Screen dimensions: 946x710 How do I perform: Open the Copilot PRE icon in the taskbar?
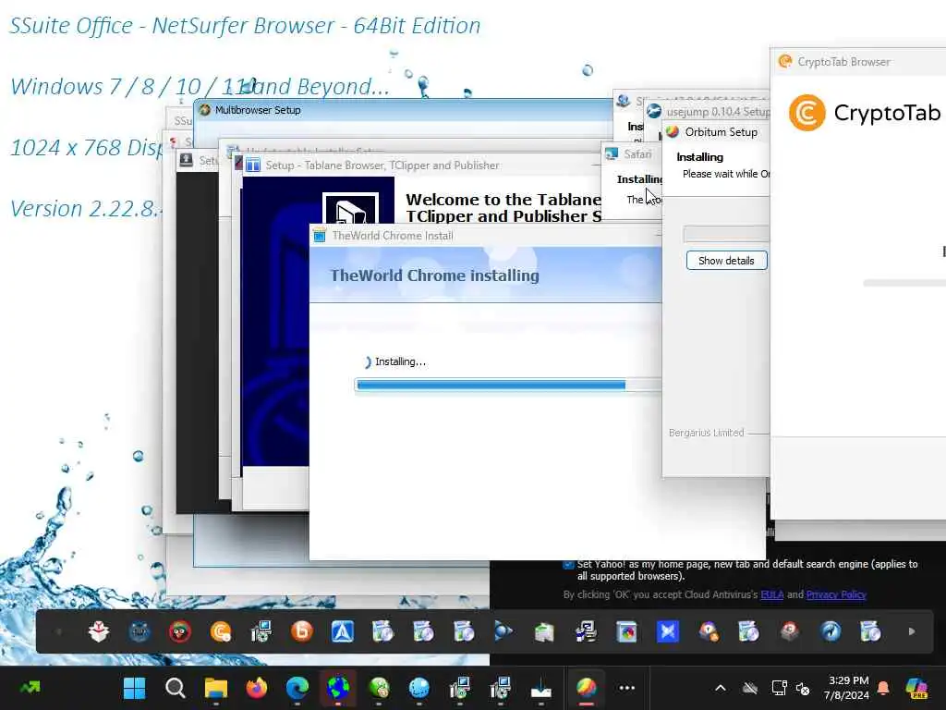(916, 688)
